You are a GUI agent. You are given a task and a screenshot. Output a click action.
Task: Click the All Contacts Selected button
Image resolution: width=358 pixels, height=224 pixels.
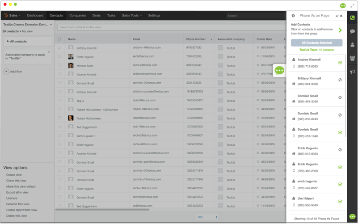coord(316,43)
